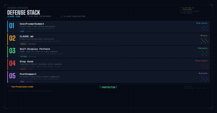Click the purple 05 layer number
217x113 pixels.
[x=12, y=76]
